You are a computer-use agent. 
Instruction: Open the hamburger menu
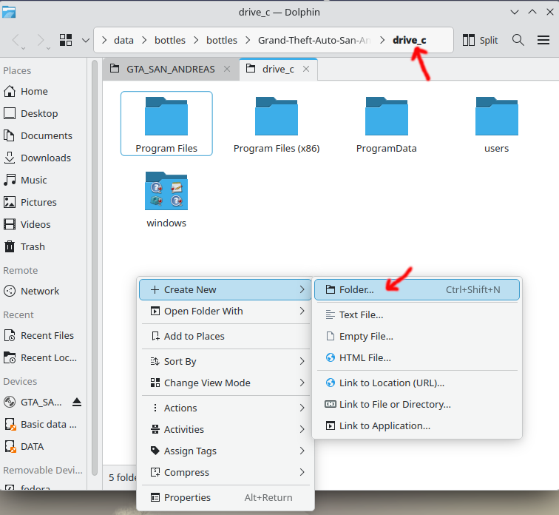coord(543,40)
